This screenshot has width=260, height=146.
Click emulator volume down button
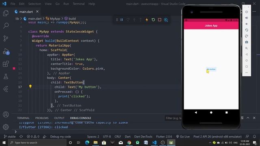coord(247,24)
